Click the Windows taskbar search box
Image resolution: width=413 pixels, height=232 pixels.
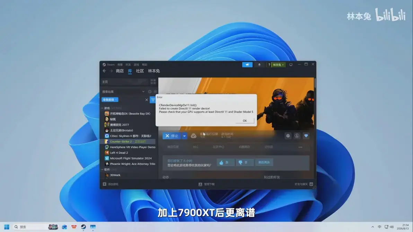36,227
